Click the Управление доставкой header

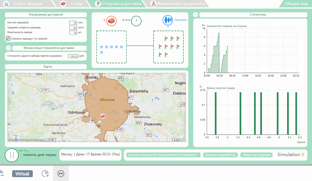[x=46, y=15]
